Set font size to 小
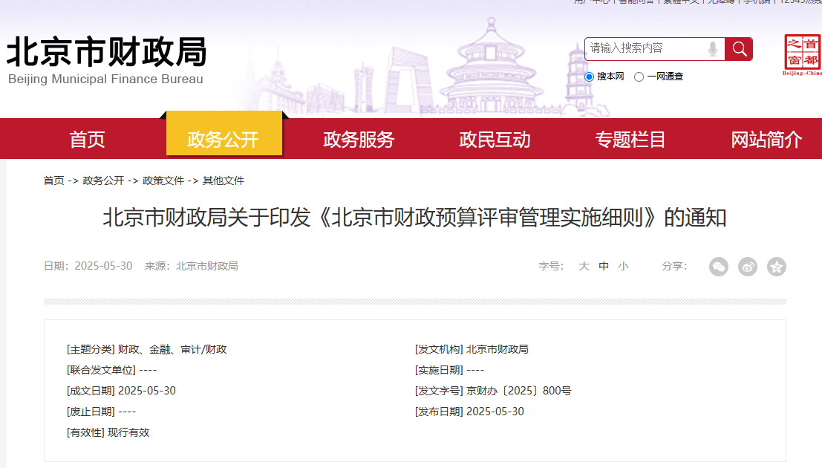The height and width of the screenshot is (468, 822). click(623, 266)
